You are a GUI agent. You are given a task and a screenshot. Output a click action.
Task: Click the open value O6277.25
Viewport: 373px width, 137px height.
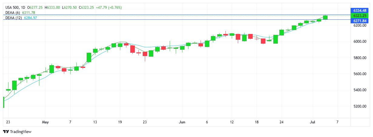click(x=35, y=7)
